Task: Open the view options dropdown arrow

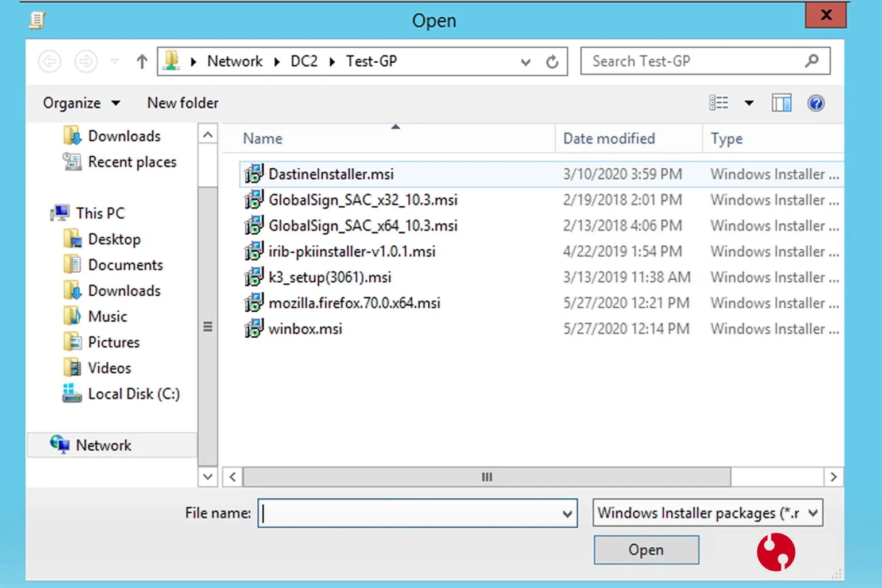Action: point(749,103)
